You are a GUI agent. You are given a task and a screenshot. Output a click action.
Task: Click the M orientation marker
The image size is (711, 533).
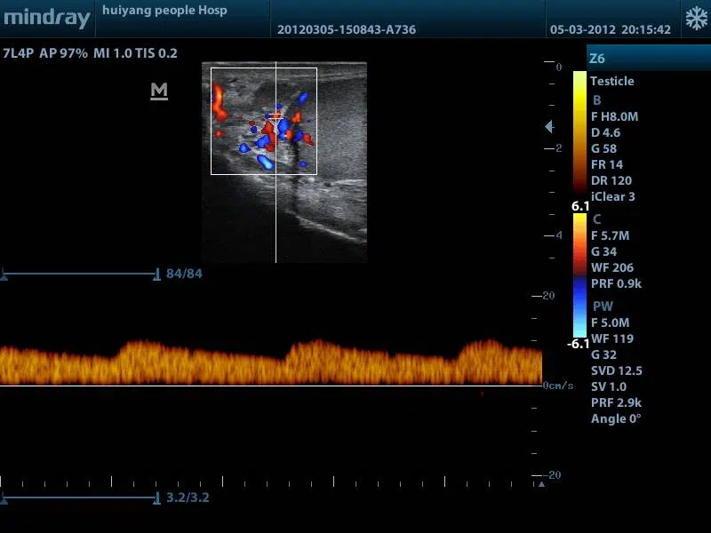coord(160,91)
